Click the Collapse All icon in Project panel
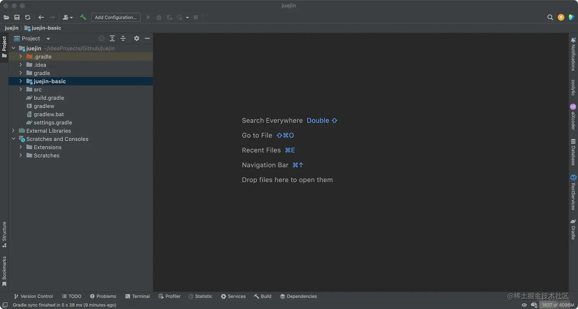 click(x=123, y=39)
